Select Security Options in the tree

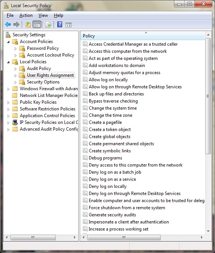tap(43, 82)
